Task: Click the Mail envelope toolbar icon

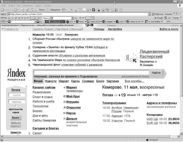Action: [x=69, y=10]
